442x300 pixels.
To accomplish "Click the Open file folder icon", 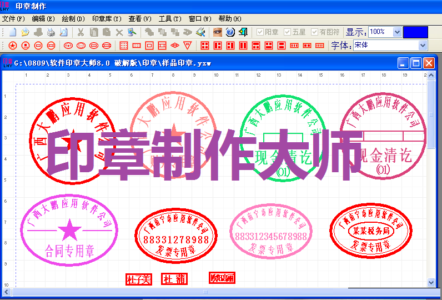I will (x=25, y=32).
